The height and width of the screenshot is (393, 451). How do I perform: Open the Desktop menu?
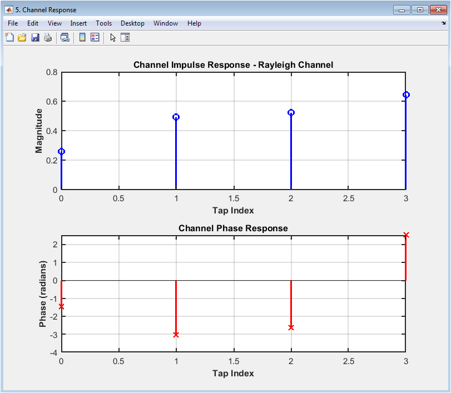[132, 23]
